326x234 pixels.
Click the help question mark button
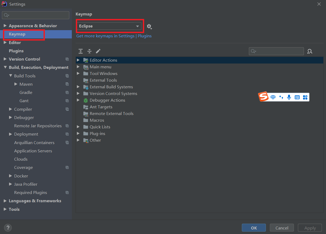coord(8,228)
